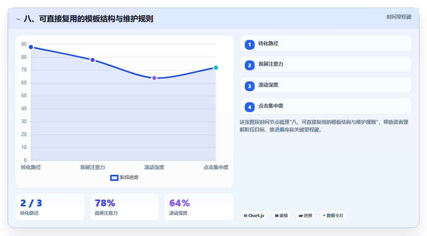Open the 进度 tag
This screenshot has height=236, width=427.
click(x=305, y=215)
